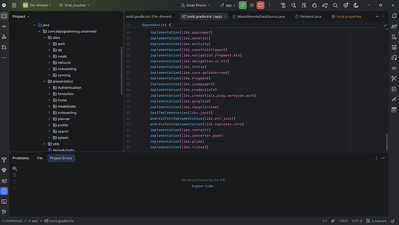Open the final_touches branch dropdown

(74, 5)
